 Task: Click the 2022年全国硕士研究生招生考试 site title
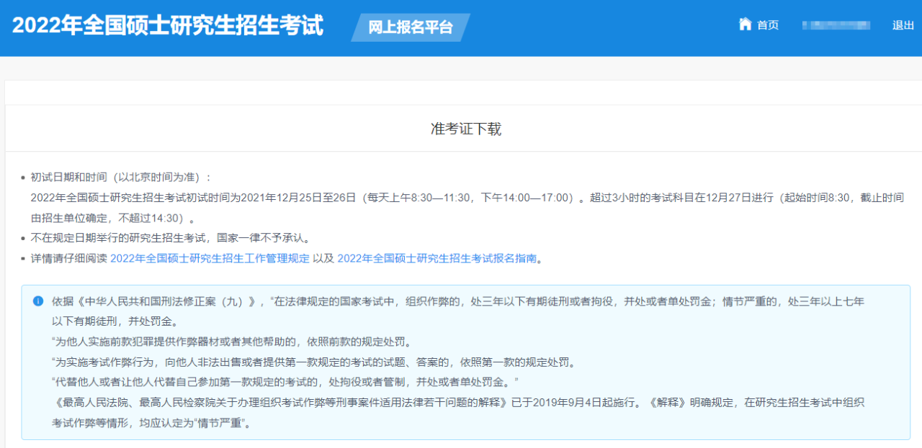[168, 26]
